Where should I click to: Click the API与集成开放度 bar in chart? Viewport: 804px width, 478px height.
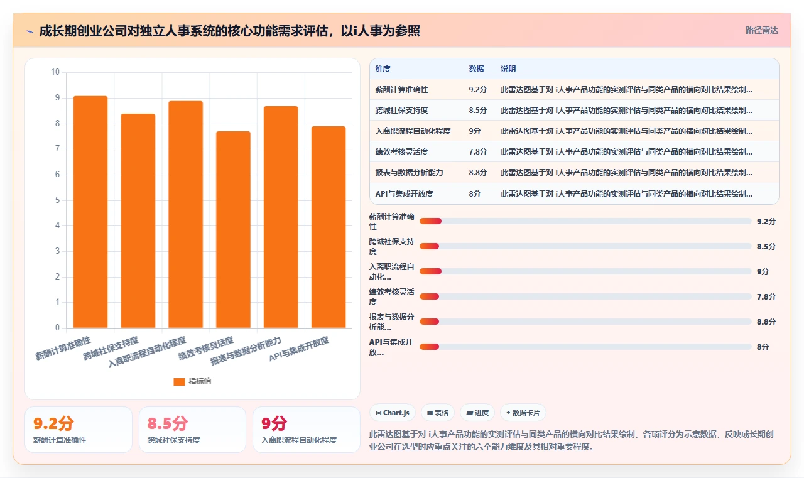point(329,227)
